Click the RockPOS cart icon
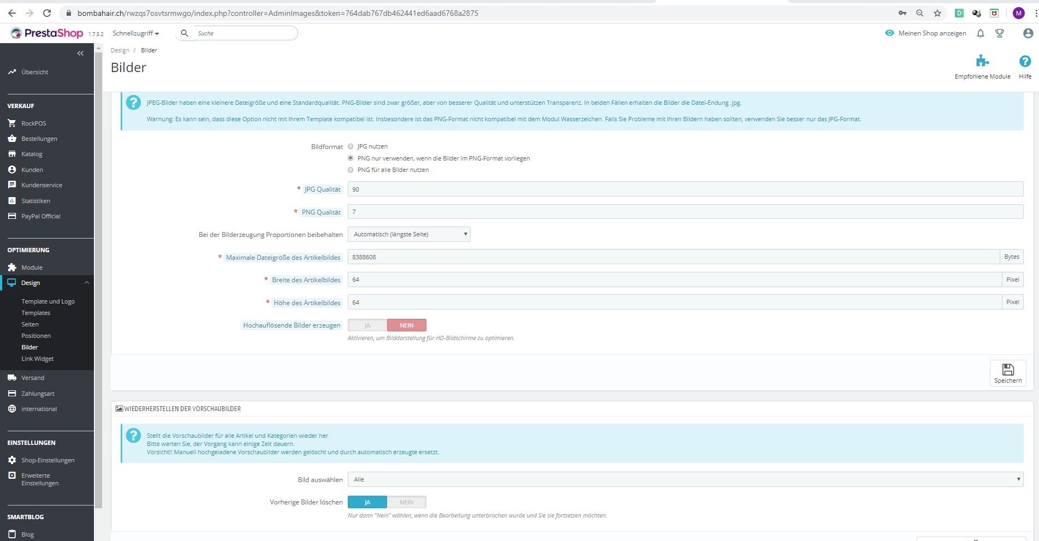Screen dimensions: 1039x541 pos(12,123)
